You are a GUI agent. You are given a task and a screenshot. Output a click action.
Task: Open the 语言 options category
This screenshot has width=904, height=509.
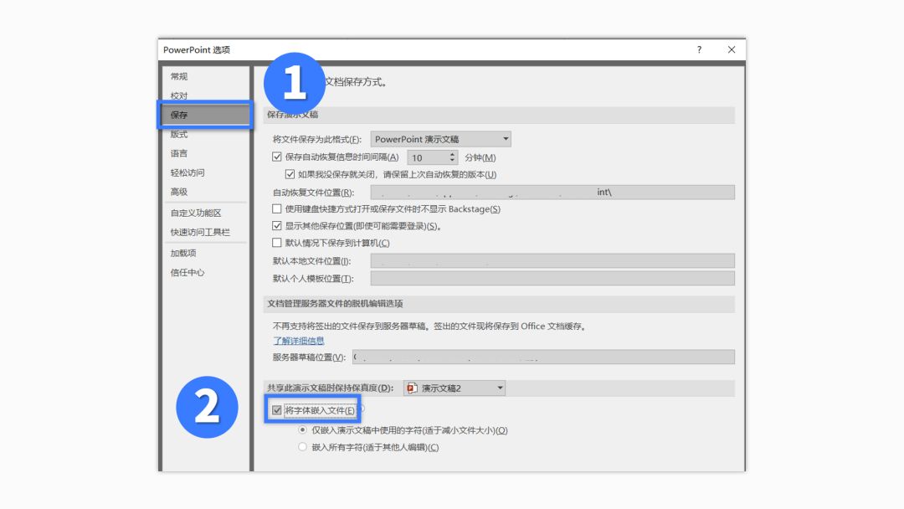[x=179, y=153]
